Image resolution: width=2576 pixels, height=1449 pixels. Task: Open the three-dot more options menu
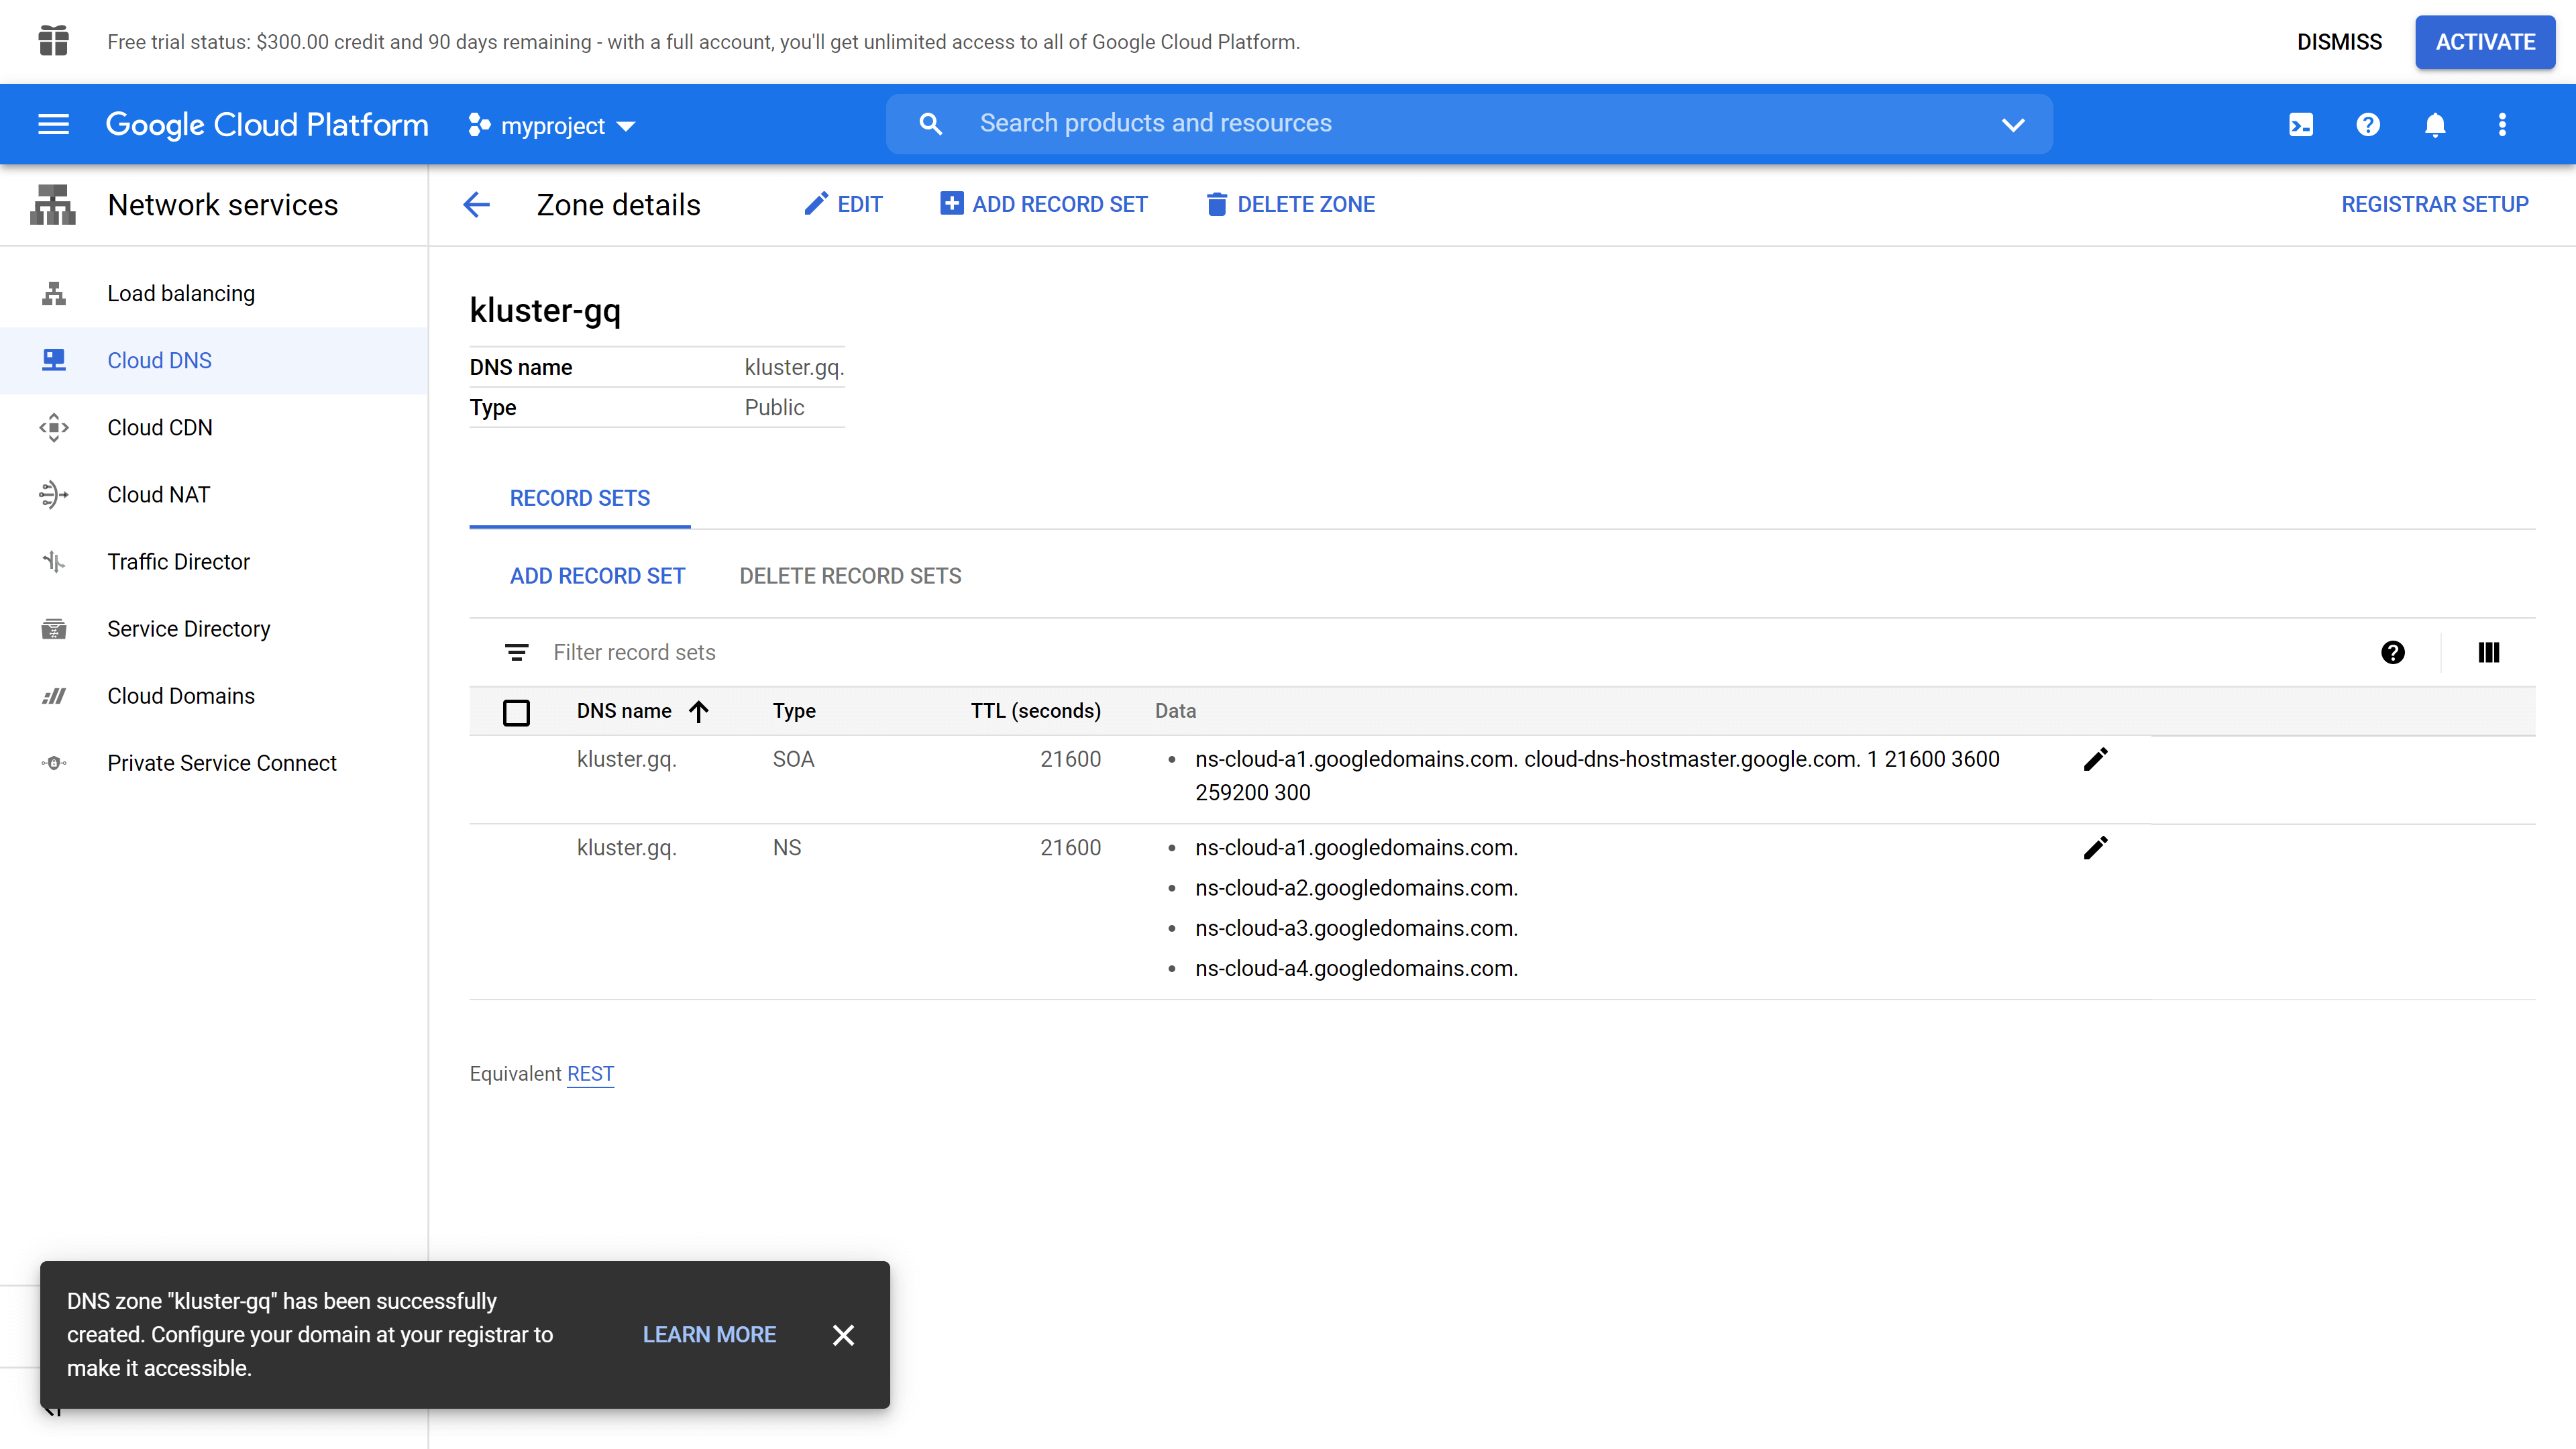2502,124
